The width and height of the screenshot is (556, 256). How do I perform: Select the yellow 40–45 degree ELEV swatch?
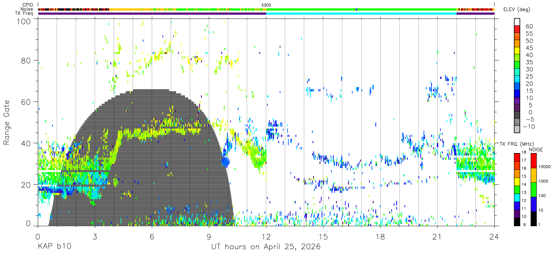pyautogui.click(x=517, y=51)
